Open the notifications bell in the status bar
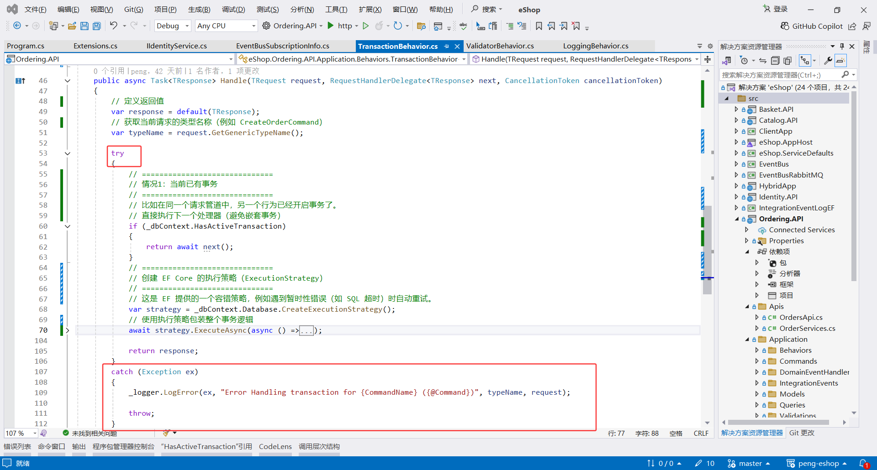 click(x=863, y=464)
